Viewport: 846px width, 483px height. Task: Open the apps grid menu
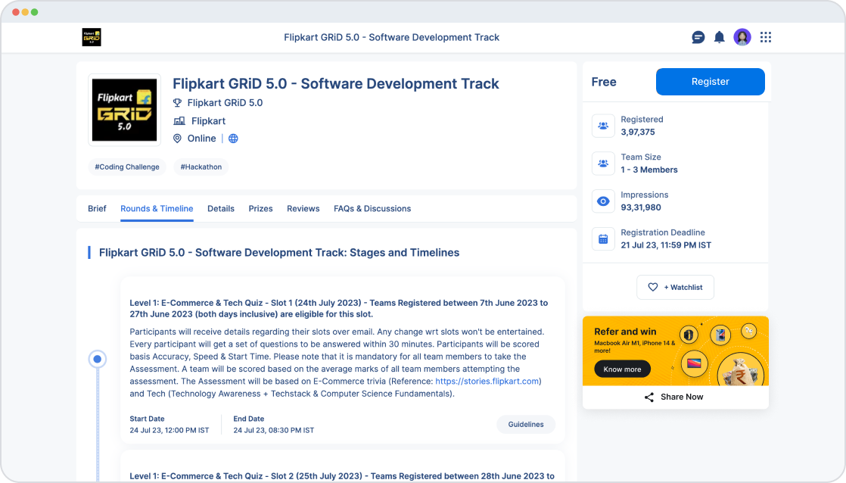coord(766,37)
